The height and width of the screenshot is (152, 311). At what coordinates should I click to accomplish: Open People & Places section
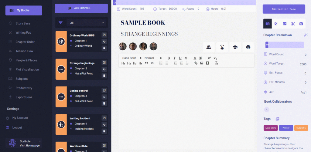[26, 60]
